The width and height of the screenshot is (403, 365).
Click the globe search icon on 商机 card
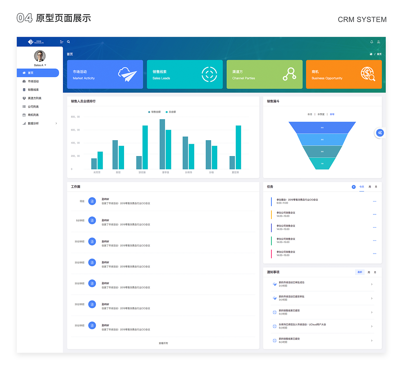pyautogui.click(x=368, y=74)
